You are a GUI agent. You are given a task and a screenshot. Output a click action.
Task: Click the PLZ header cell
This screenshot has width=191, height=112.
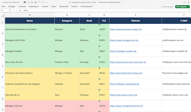pyautogui.click(x=104, y=21)
